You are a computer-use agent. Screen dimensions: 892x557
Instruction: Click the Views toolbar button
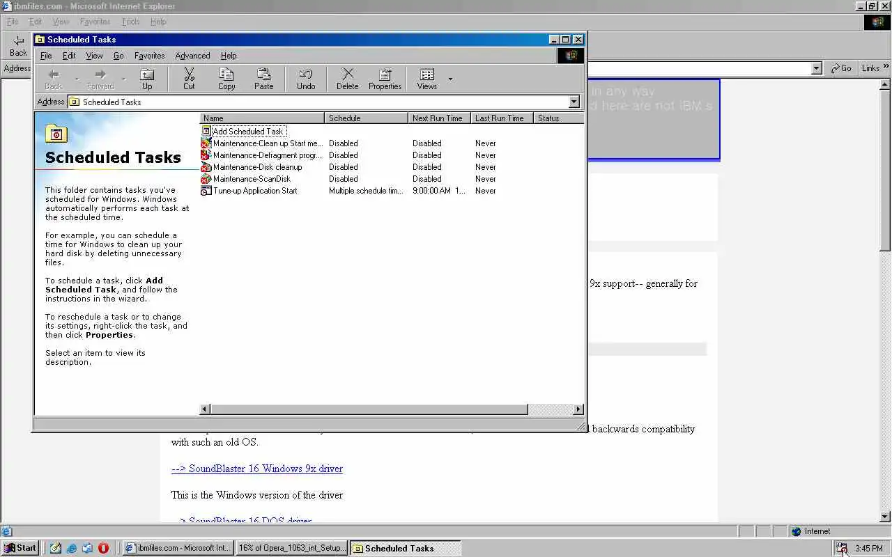tap(427, 79)
